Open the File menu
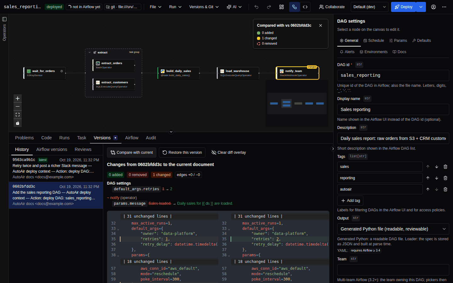This screenshot has width=453, height=283. click(x=155, y=7)
